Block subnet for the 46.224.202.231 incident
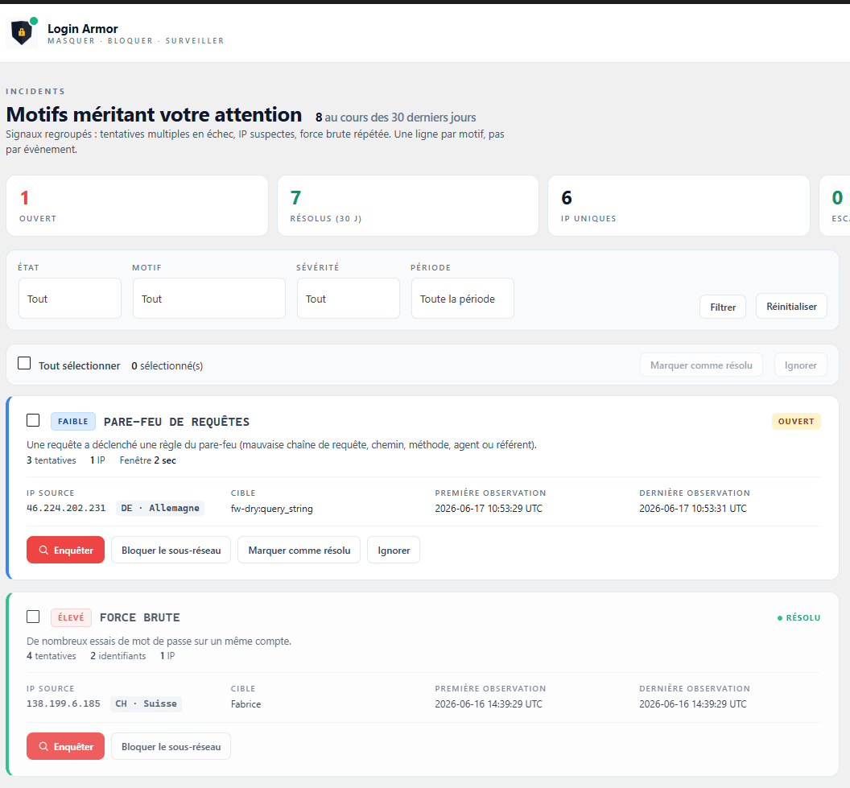Viewport: 850px width, 788px height. [171, 550]
